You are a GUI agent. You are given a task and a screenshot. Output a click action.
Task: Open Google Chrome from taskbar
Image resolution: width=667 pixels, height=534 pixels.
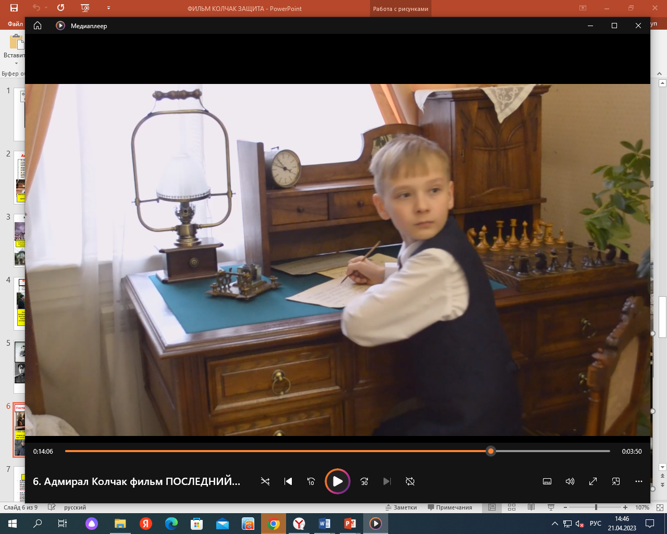[273, 524]
